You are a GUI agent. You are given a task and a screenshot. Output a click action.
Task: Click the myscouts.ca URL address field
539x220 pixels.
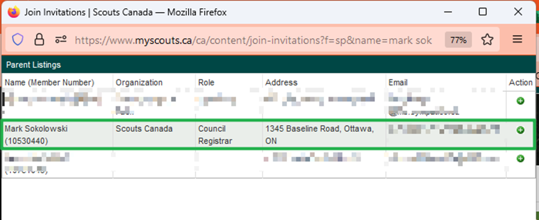coord(253,40)
